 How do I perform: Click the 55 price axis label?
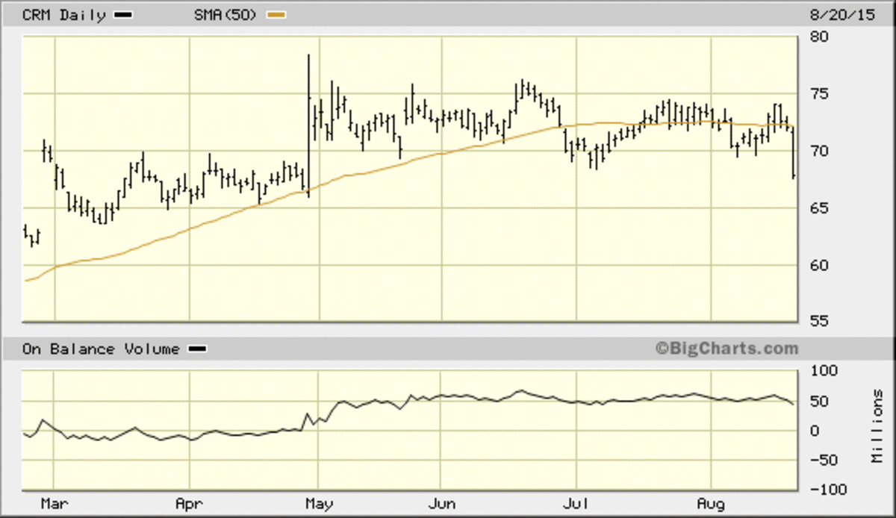click(x=818, y=321)
